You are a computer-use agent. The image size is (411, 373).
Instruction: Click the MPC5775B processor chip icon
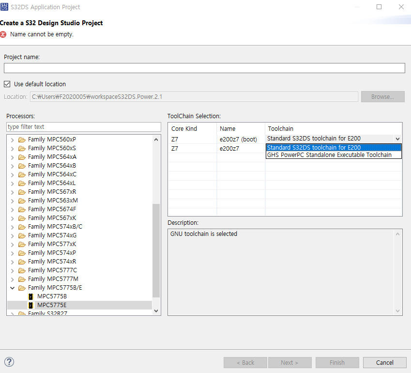pyautogui.click(x=30, y=296)
